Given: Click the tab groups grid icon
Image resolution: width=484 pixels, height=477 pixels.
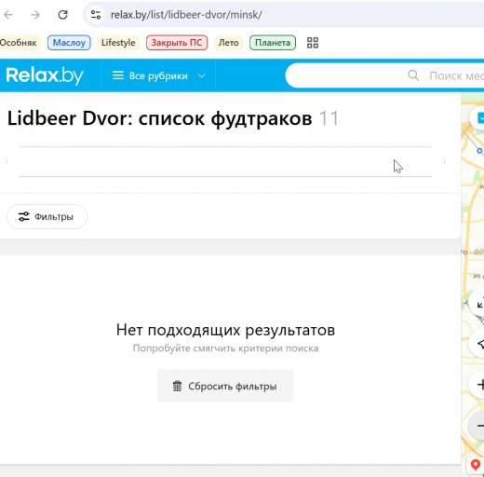Looking at the screenshot, I should pos(313,43).
